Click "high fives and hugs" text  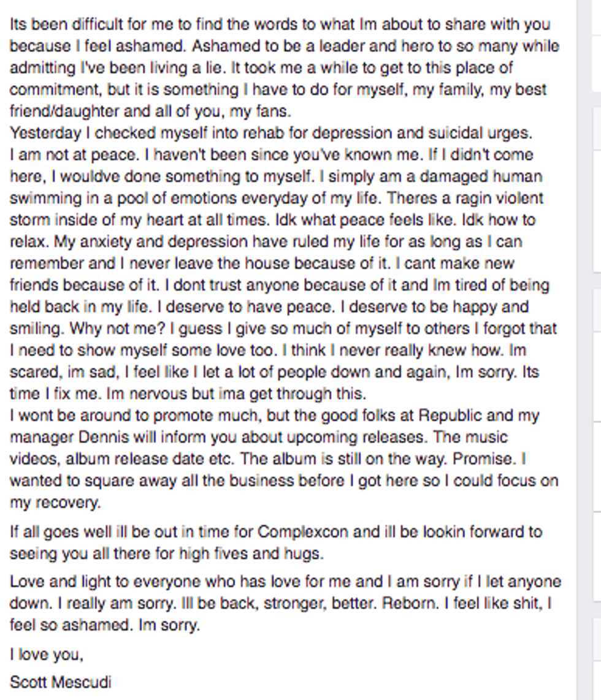coord(250,554)
